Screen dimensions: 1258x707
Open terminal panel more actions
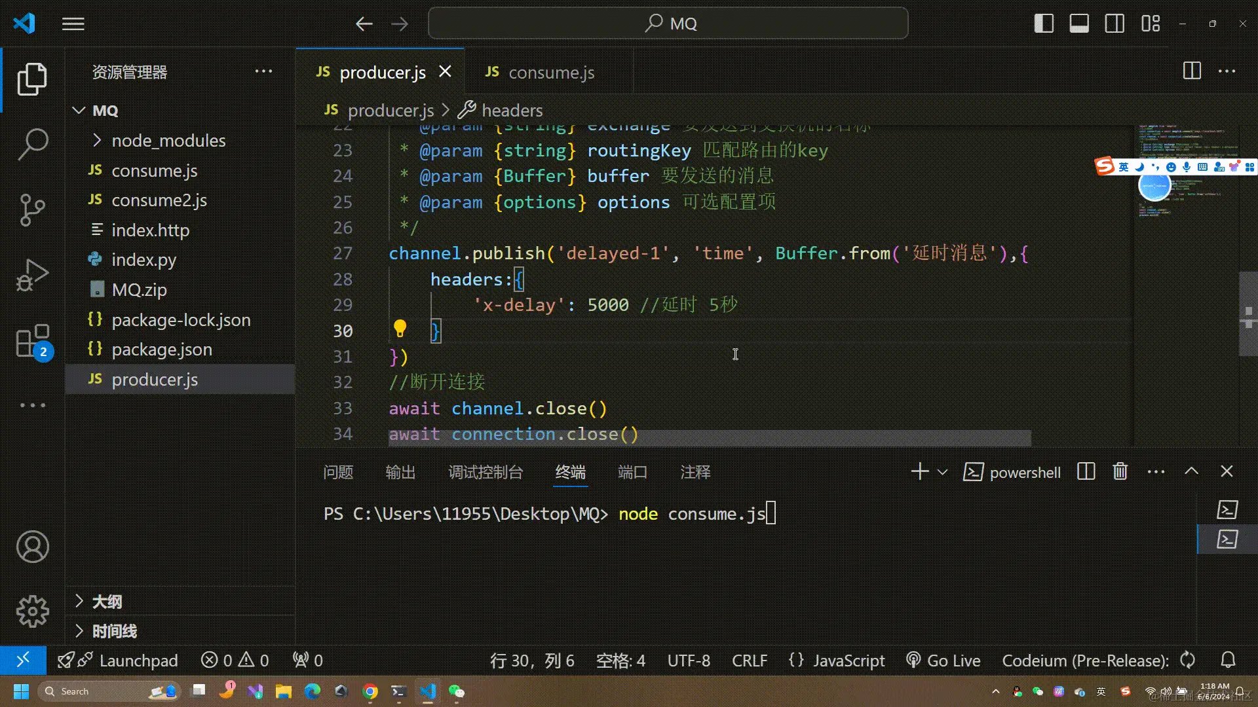pyautogui.click(x=1156, y=472)
